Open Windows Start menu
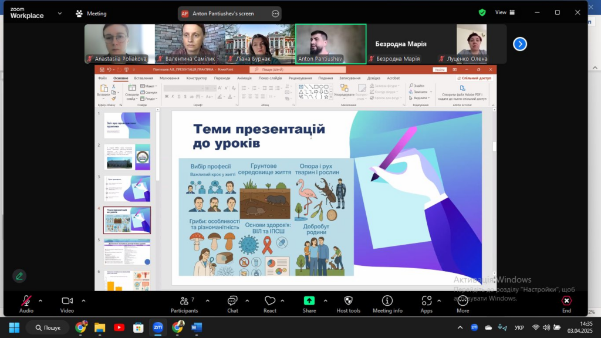The width and height of the screenshot is (601, 338). [14, 327]
